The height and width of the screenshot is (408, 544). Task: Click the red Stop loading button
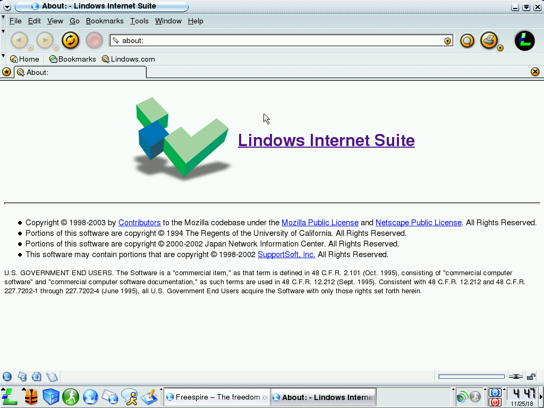tap(94, 40)
